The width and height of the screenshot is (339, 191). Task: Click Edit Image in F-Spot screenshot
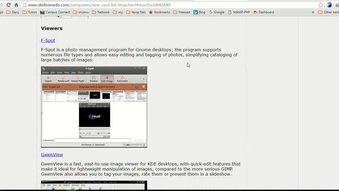[107, 79]
